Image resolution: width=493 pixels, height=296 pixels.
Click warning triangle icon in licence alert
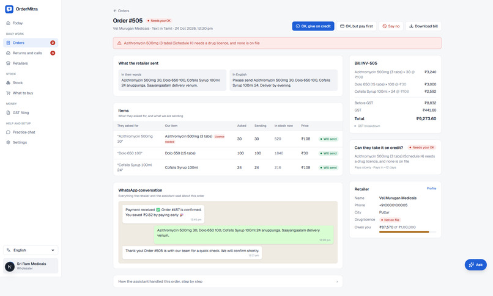(119, 43)
